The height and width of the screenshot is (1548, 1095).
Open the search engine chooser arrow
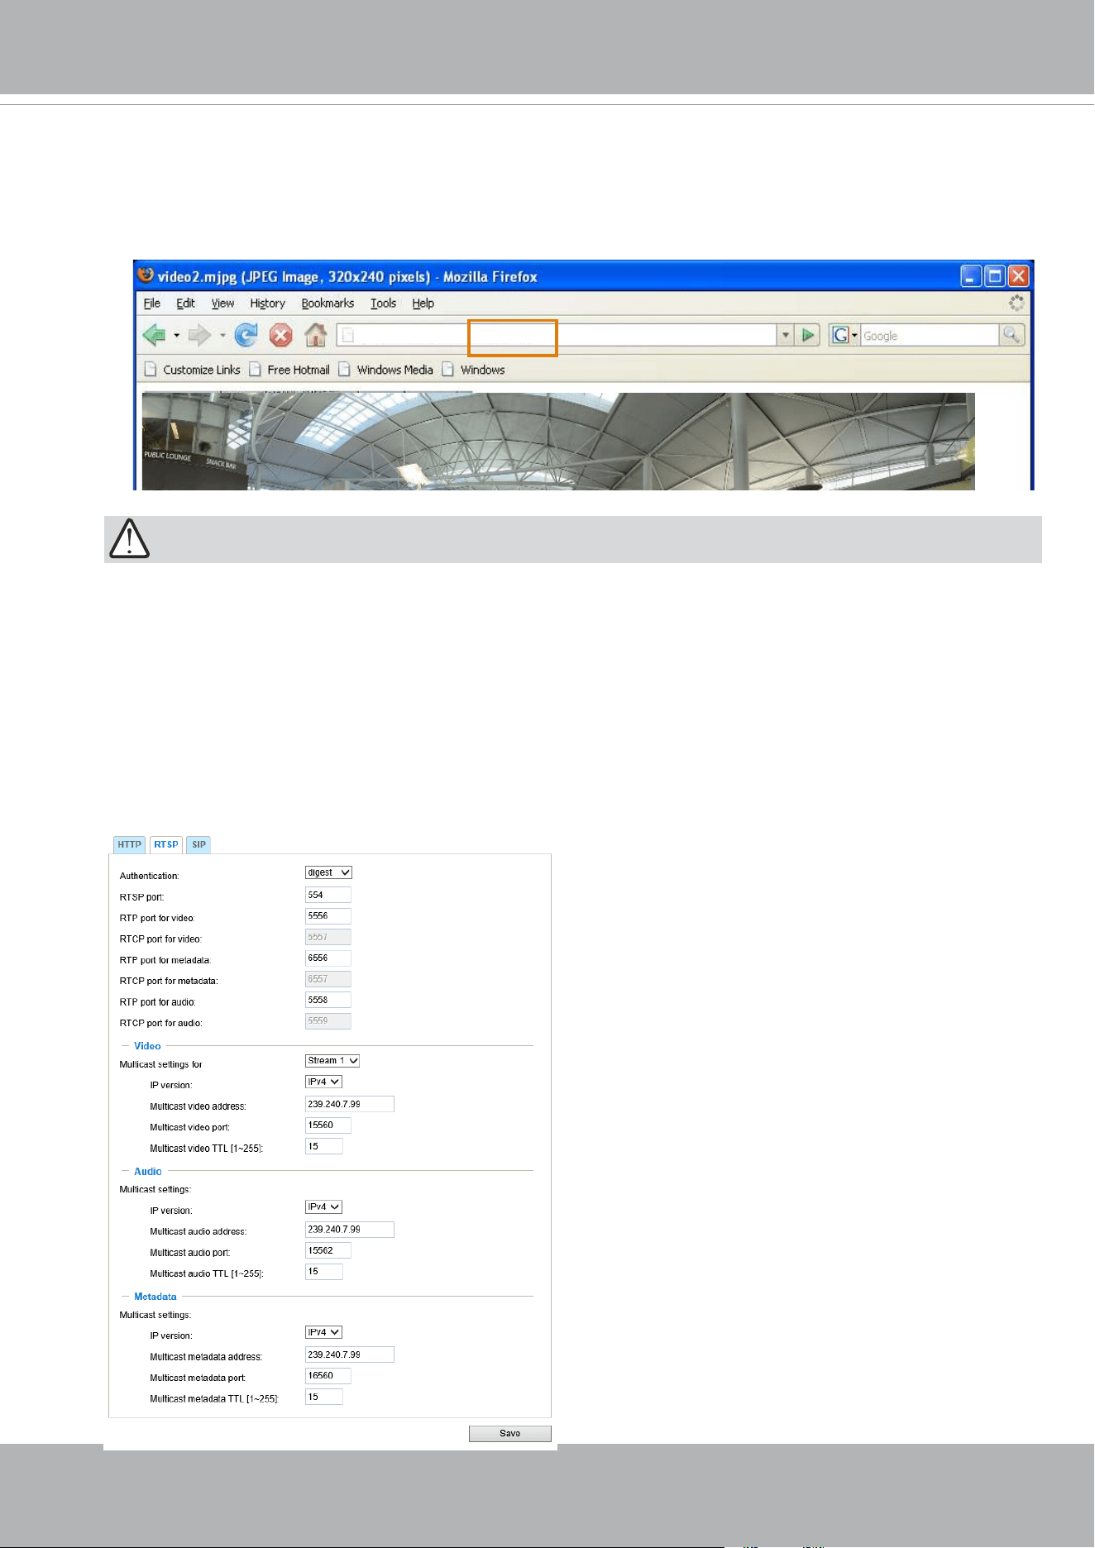(854, 336)
